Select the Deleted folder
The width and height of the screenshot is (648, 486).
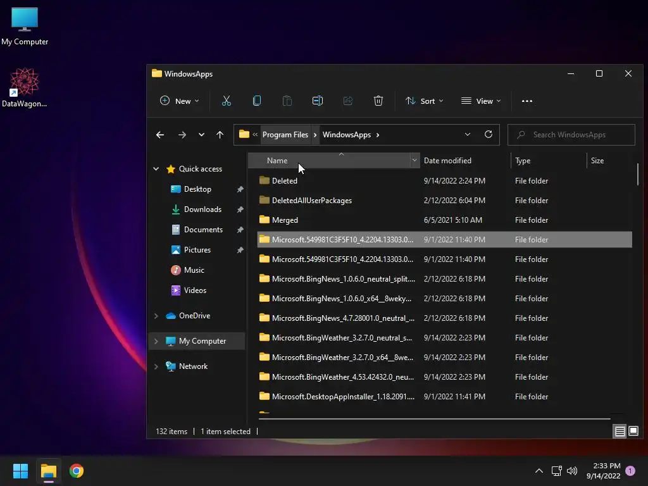pyautogui.click(x=445, y=180)
